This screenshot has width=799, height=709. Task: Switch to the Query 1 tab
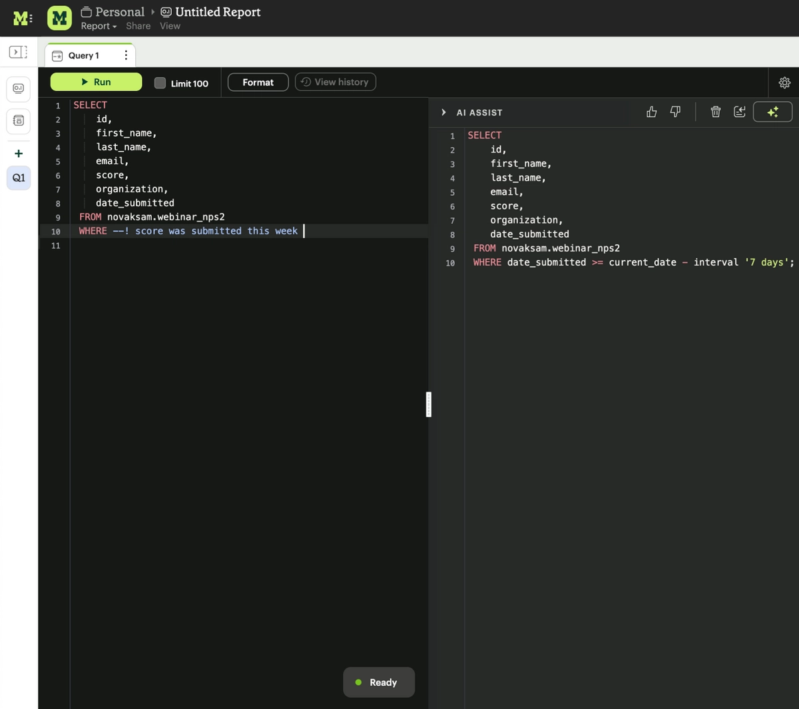pos(83,55)
